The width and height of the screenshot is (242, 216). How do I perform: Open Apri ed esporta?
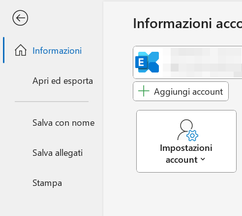coord(62,81)
